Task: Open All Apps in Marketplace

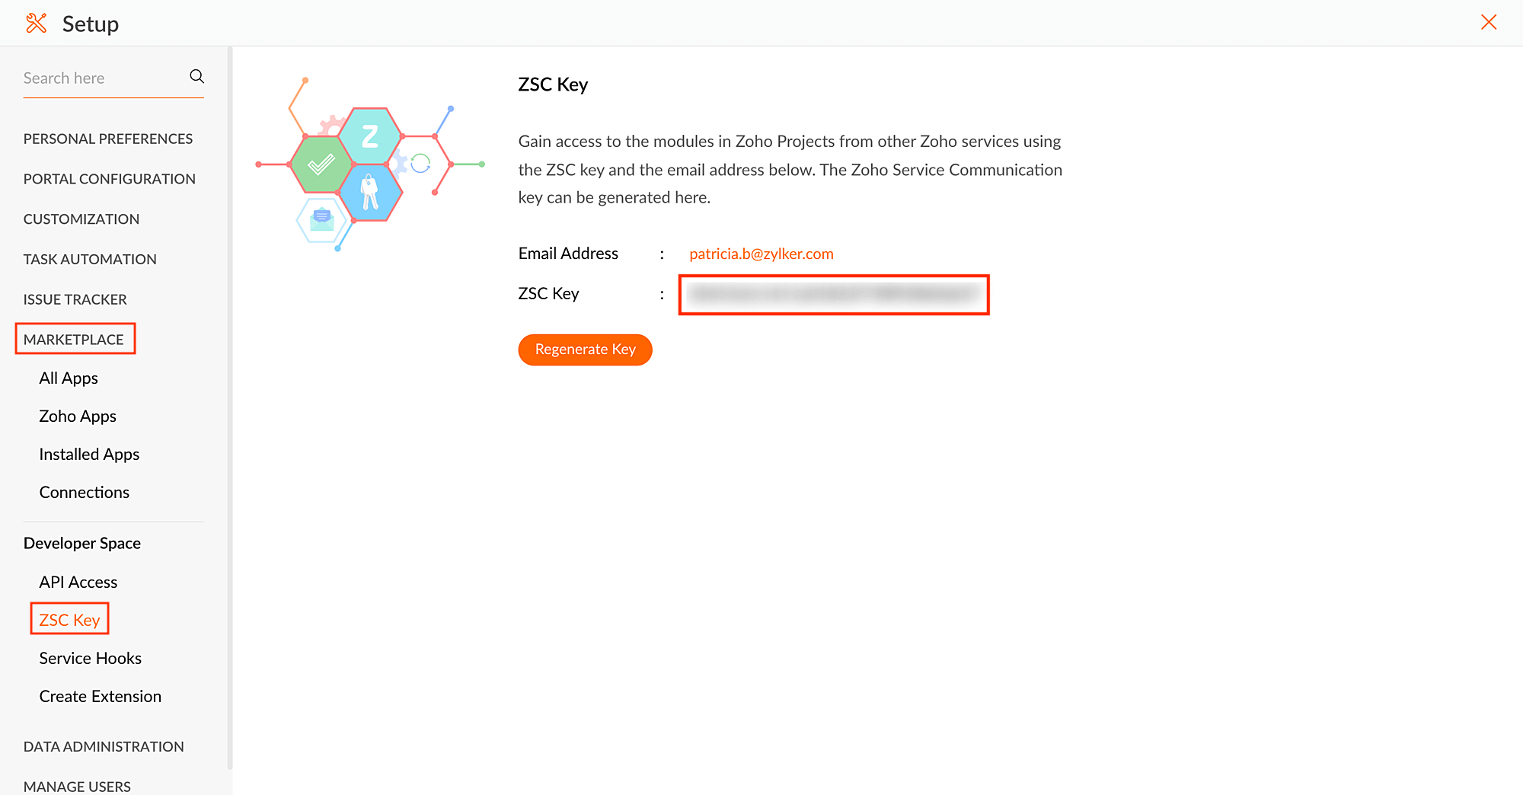Action: tap(69, 378)
